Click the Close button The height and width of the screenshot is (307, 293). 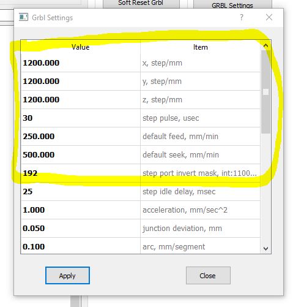coord(208,275)
